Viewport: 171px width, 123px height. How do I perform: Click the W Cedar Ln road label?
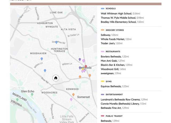click(73, 35)
